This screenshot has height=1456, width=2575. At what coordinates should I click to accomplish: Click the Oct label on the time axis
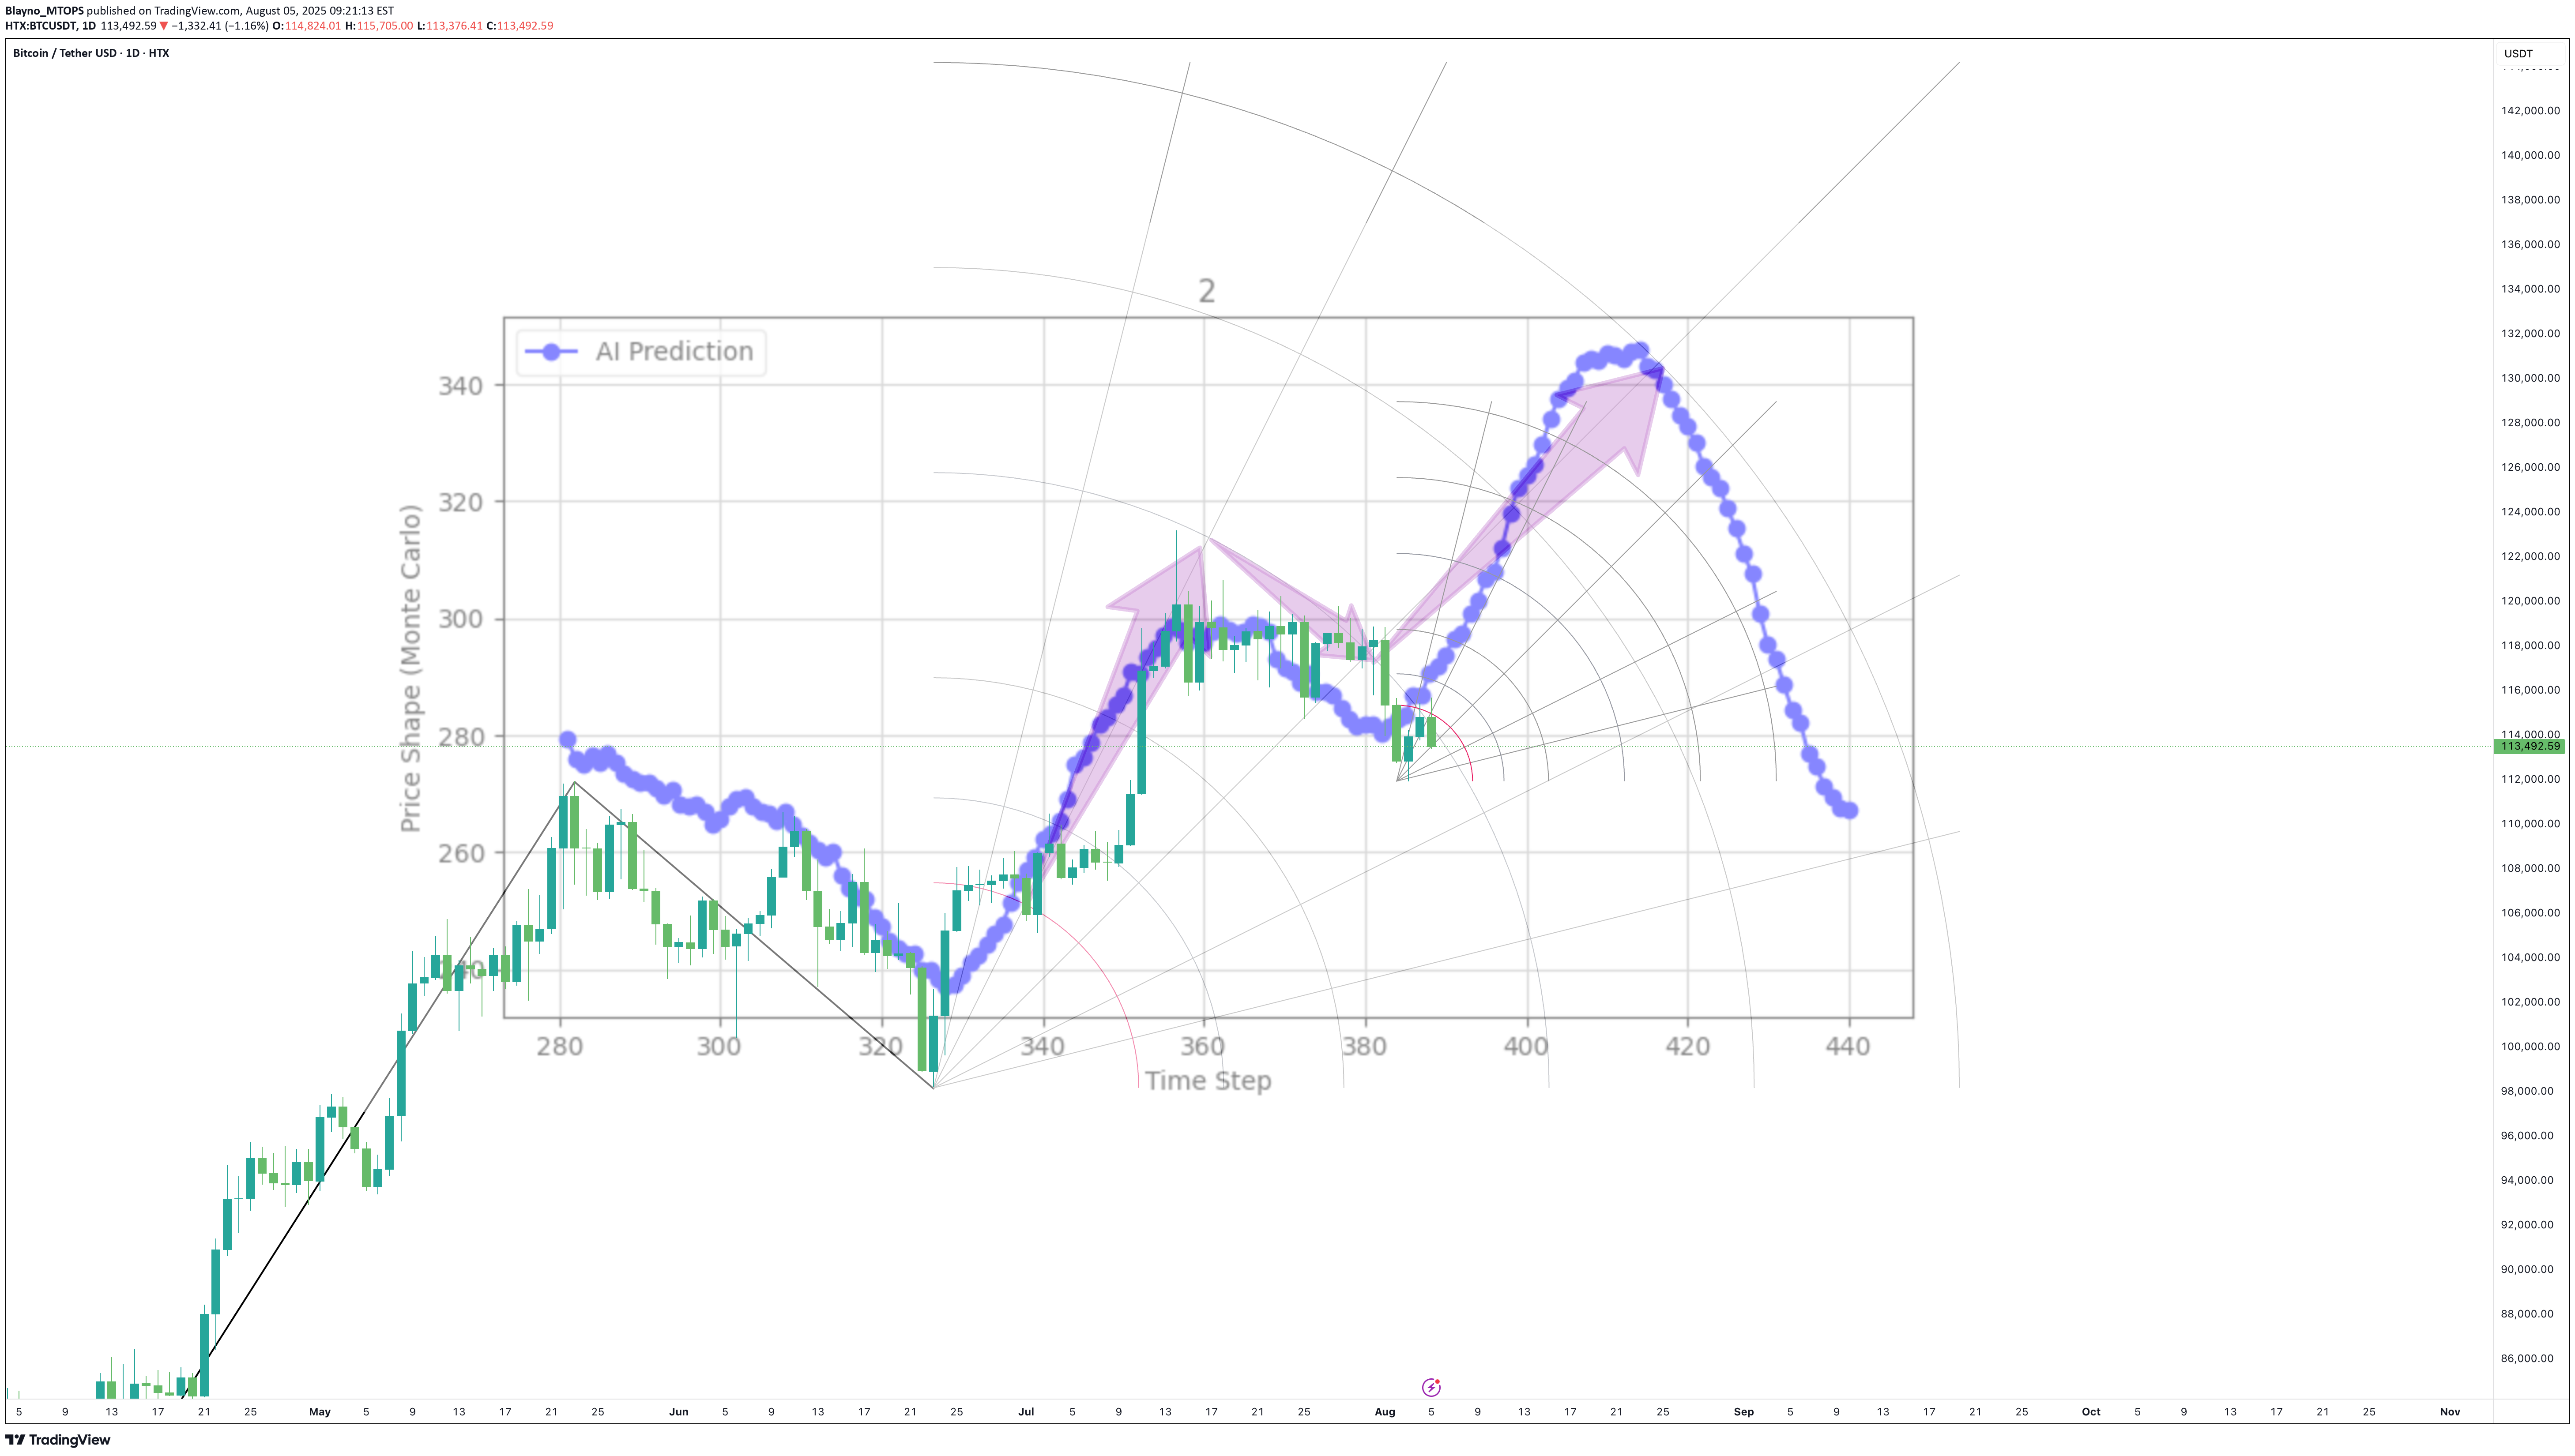coord(2091,1412)
